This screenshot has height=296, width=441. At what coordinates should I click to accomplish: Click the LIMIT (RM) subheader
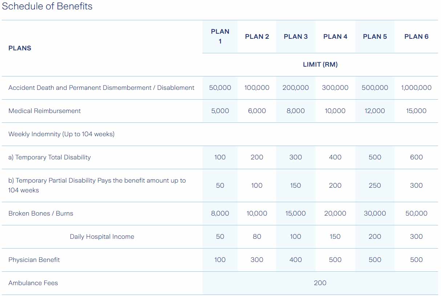[x=320, y=64]
